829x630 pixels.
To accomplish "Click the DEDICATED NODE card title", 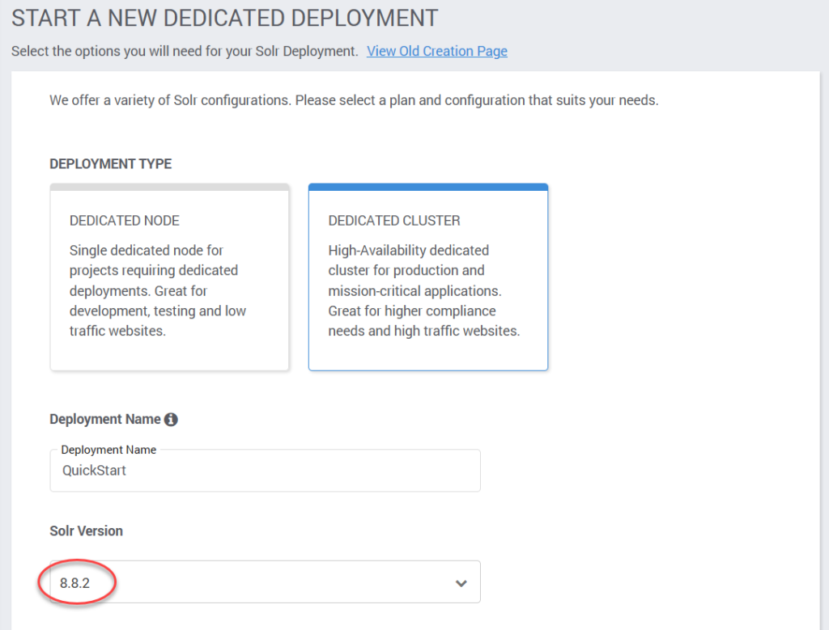I will point(125,221).
